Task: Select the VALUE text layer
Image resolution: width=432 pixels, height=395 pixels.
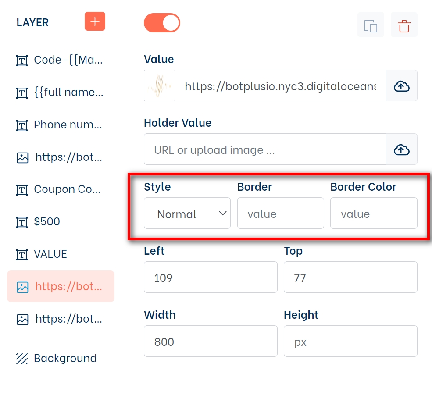Action: tap(50, 254)
